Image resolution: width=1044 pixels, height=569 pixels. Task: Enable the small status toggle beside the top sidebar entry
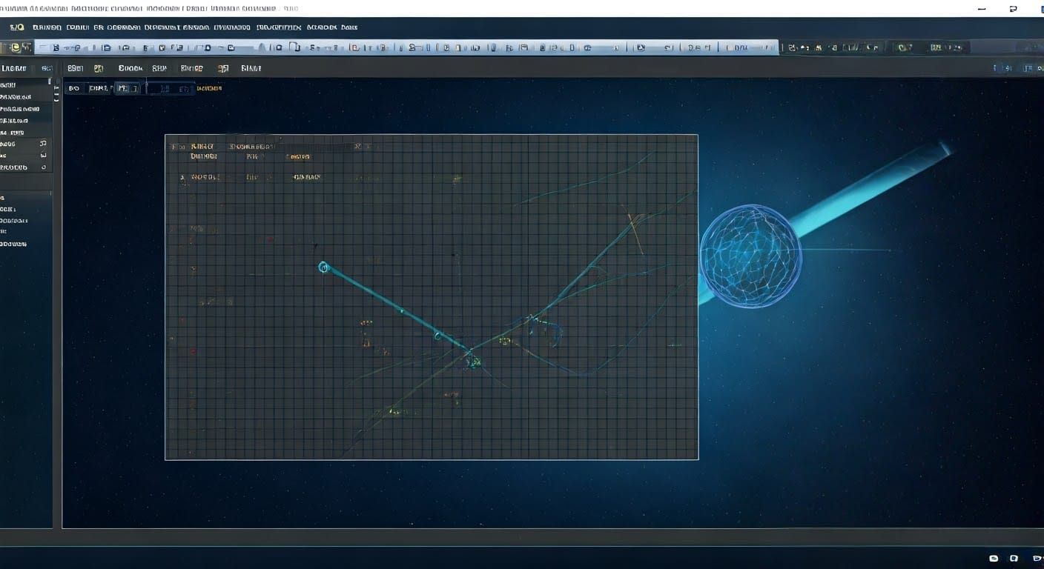click(x=49, y=79)
